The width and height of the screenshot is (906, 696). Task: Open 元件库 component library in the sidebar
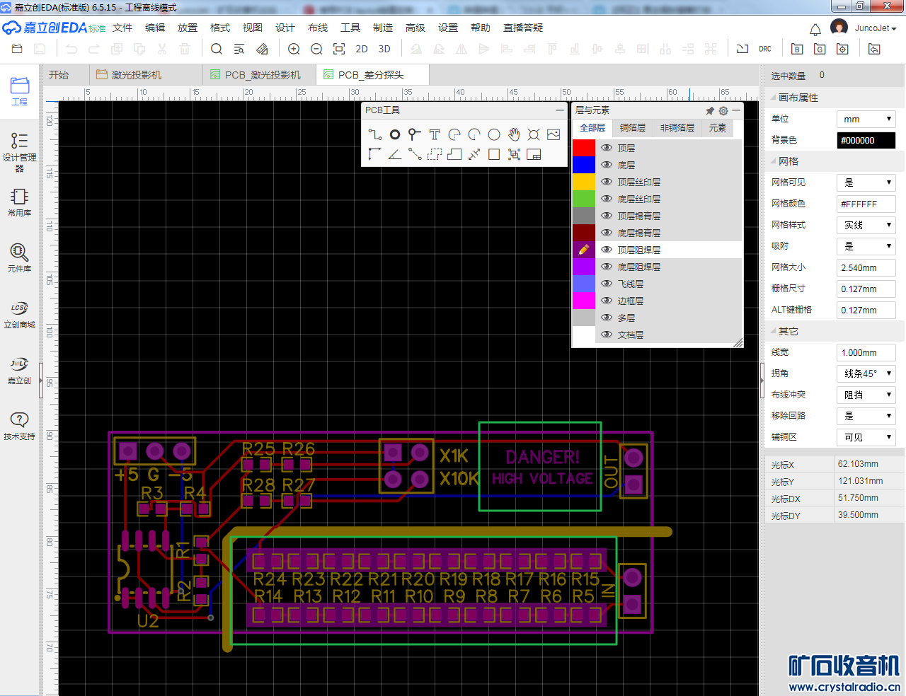(19, 257)
